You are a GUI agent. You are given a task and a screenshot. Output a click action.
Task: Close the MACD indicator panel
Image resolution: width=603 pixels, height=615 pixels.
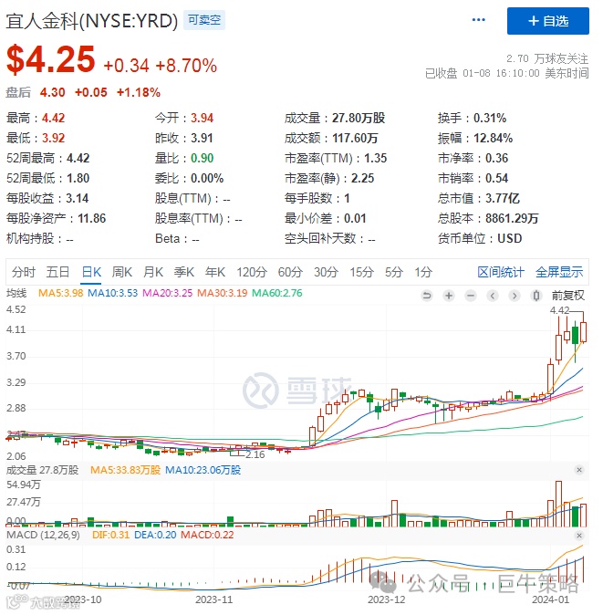(x=579, y=536)
